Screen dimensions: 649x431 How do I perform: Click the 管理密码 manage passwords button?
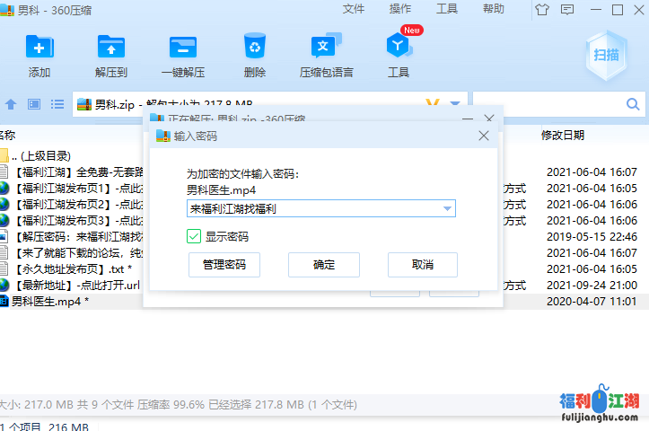tap(224, 265)
